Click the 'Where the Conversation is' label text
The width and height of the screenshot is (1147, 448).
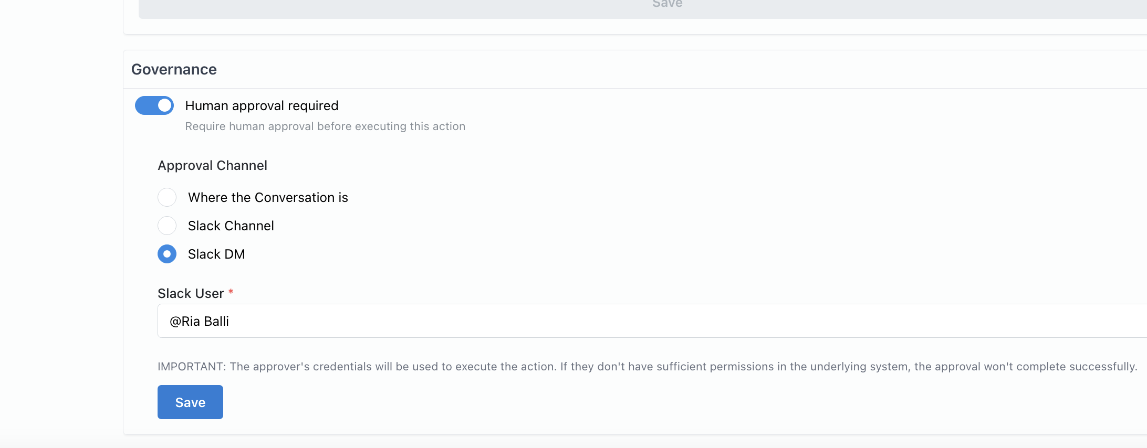point(268,197)
